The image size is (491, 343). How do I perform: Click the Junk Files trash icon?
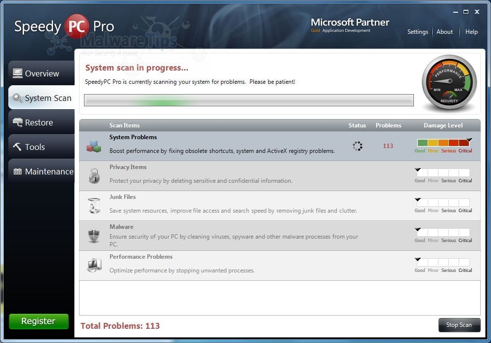[x=94, y=205]
